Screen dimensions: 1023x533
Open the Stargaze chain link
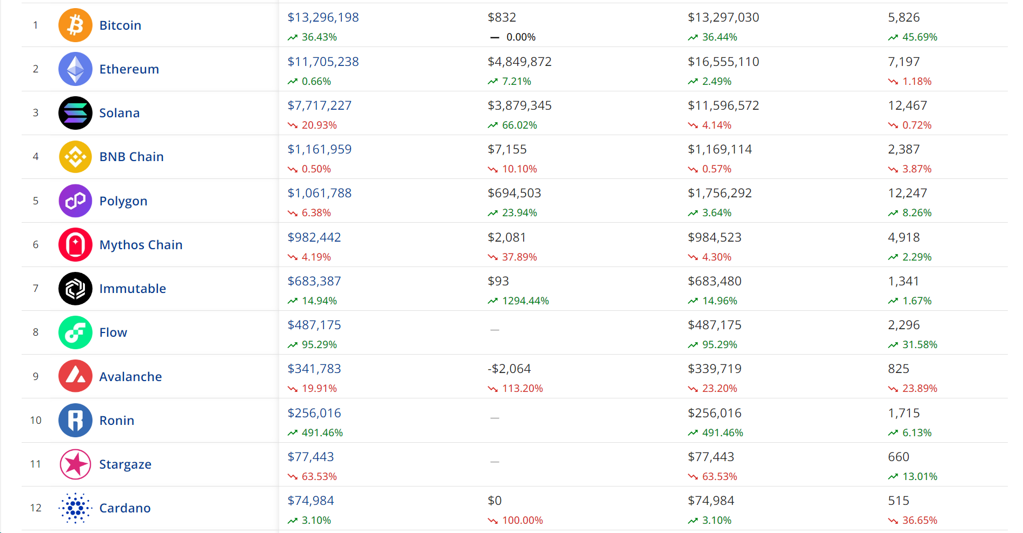[126, 464]
